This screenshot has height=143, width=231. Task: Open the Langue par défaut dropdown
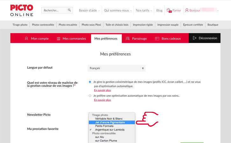tap(116, 68)
